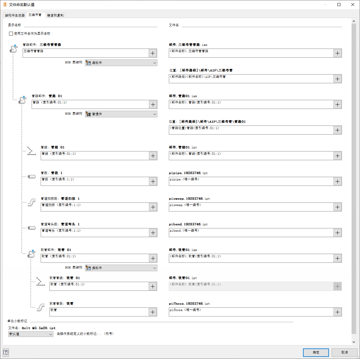The image size is (360, 359).
Task: Click plus button for pifhose.<唯一编号> file name
Action: (x=337, y=312)
